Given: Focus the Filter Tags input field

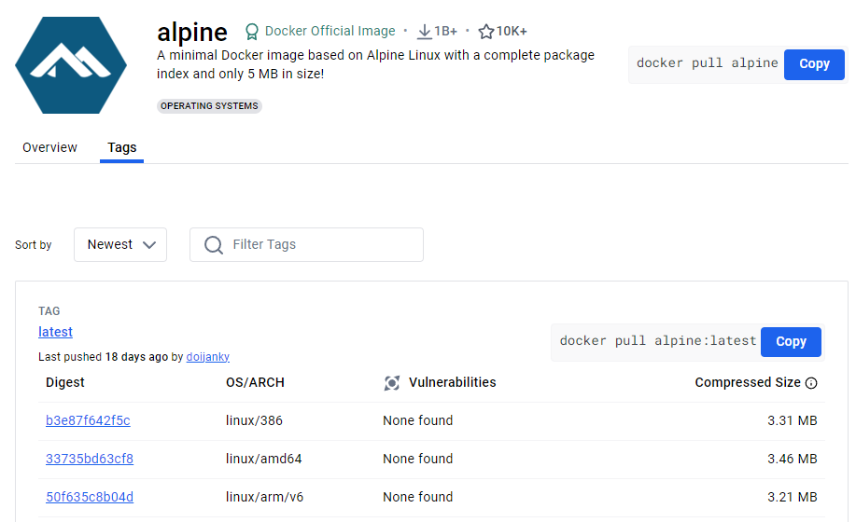Looking at the screenshot, I should (306, 244).
